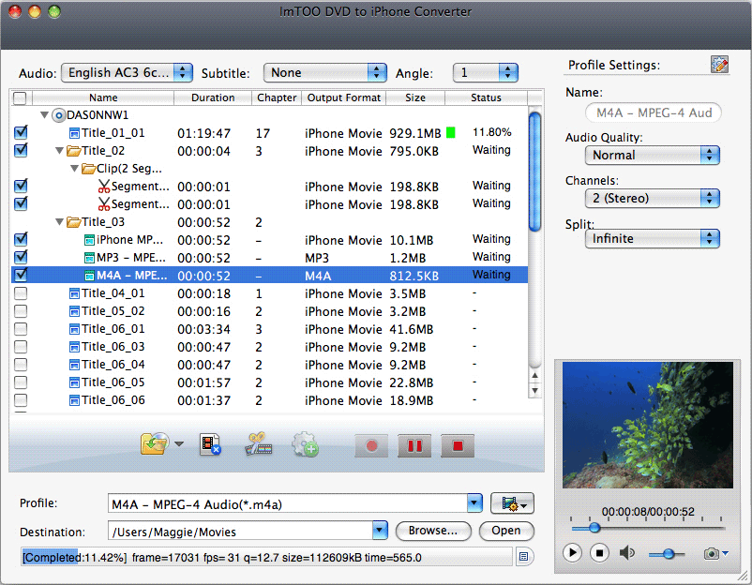Open the Channels dropdown
The height and width of the screenshot is (585, 752).
(x=653, y=198)
